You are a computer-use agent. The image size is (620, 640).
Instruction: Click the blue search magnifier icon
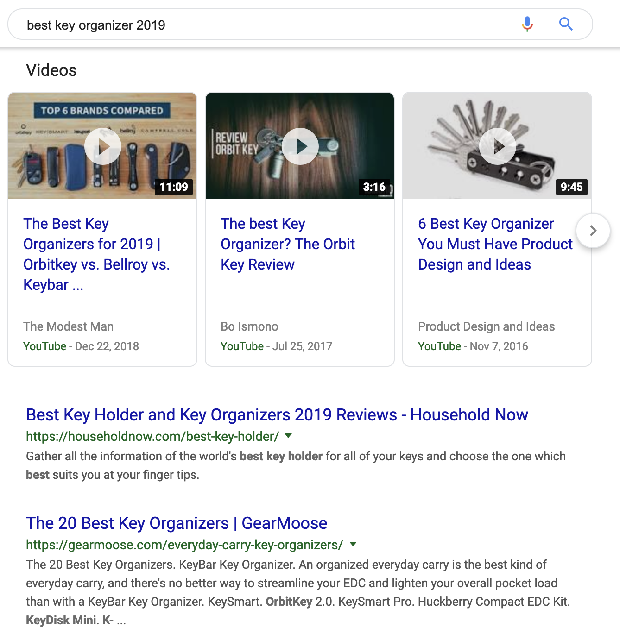pyautogui.click(x=566, y=24)
